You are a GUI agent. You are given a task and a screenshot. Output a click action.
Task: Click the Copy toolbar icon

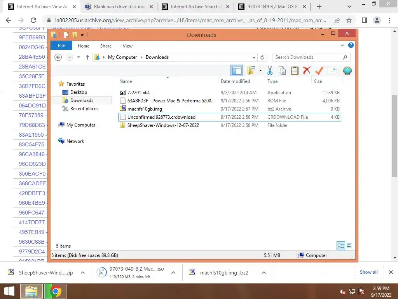click(282, 70)
